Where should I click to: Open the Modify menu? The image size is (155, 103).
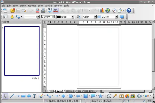pos(49,6)
